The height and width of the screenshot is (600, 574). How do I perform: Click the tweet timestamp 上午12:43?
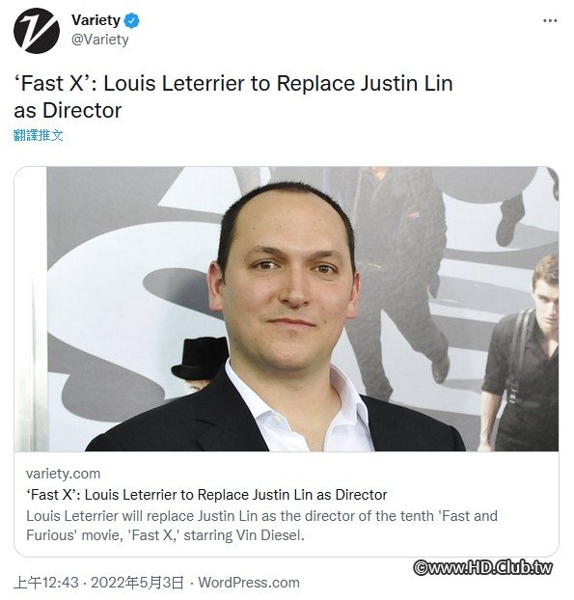(x=46, y=583)
